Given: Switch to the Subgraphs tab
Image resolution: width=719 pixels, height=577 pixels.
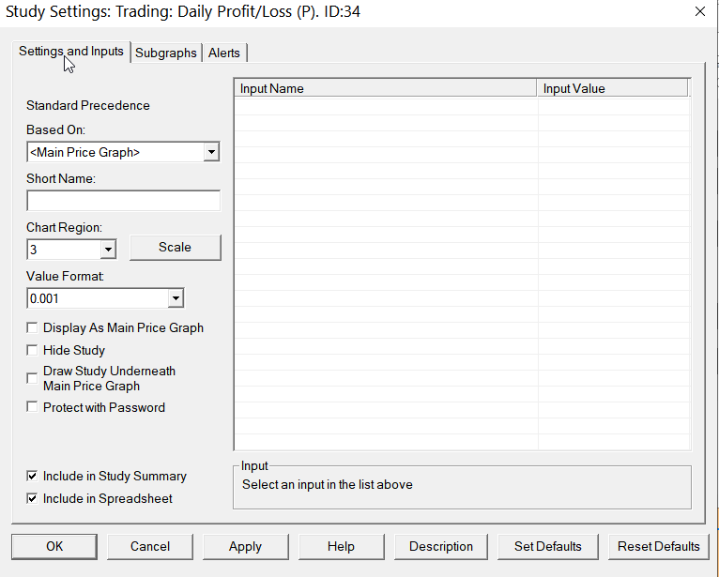Looking at the screenshot, I should click(x=165, y=53).
